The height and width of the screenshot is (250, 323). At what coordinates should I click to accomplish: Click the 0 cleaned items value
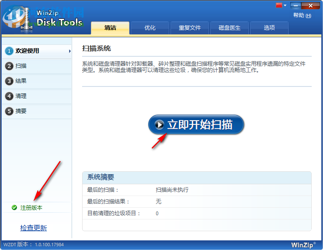point(157,214)
